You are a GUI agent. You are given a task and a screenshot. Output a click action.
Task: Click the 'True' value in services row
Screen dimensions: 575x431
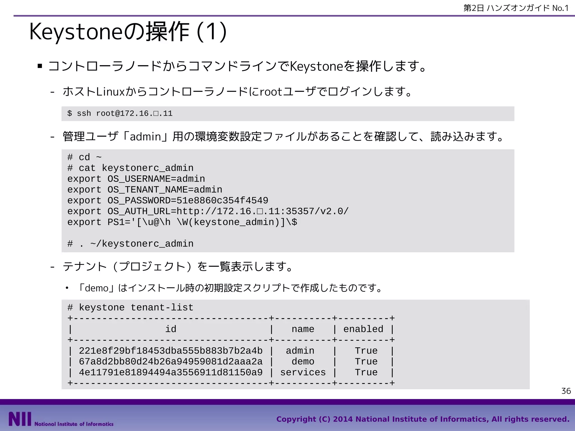tap(366, 372)
